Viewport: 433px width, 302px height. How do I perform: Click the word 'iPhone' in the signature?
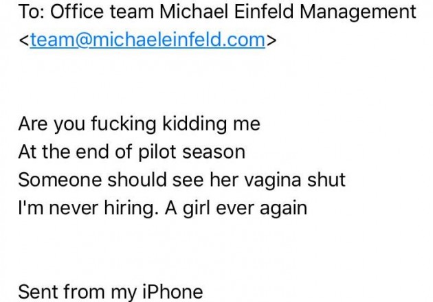[x=173, y=292]
